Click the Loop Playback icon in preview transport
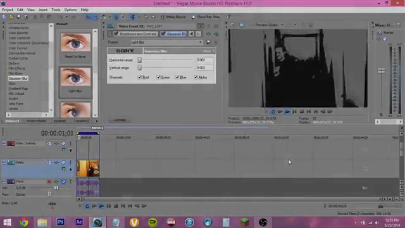405x228 pixels. coord(273,112)
